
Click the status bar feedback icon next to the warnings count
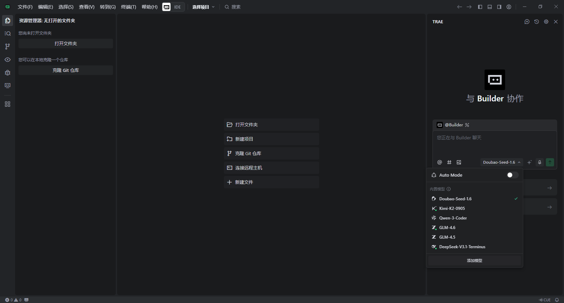click(26, 300)
